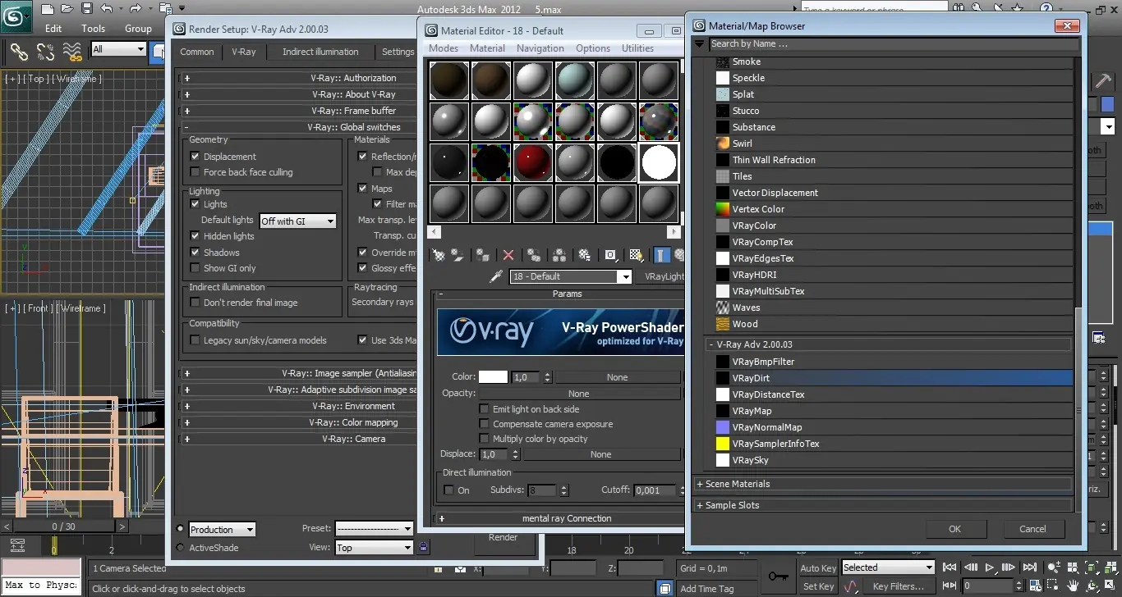Click Play Animation button
The width and height of the screenshot is (1122, 597).
tap(990, 567)
